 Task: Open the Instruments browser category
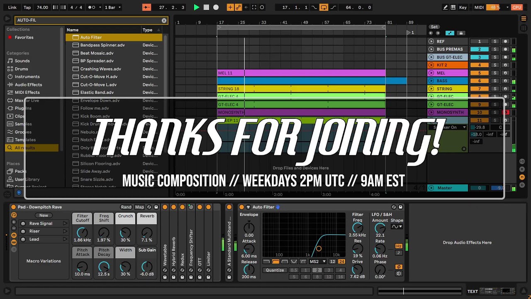[x=27, y=77]
